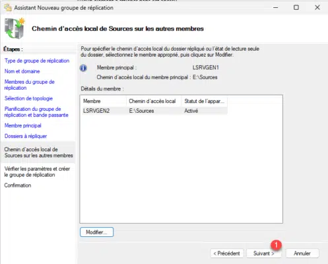The width and height of the screenshot is (328, 264).
Task: Click the replication server icon in header
Action: click(15, 28)
